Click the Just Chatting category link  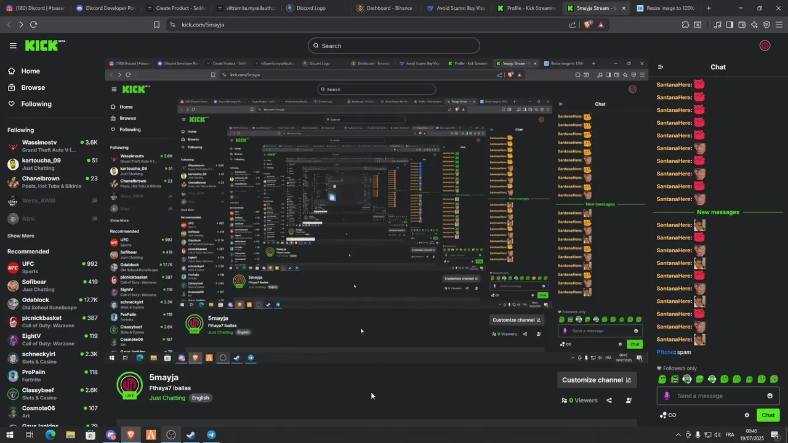[x=167, y=398]
